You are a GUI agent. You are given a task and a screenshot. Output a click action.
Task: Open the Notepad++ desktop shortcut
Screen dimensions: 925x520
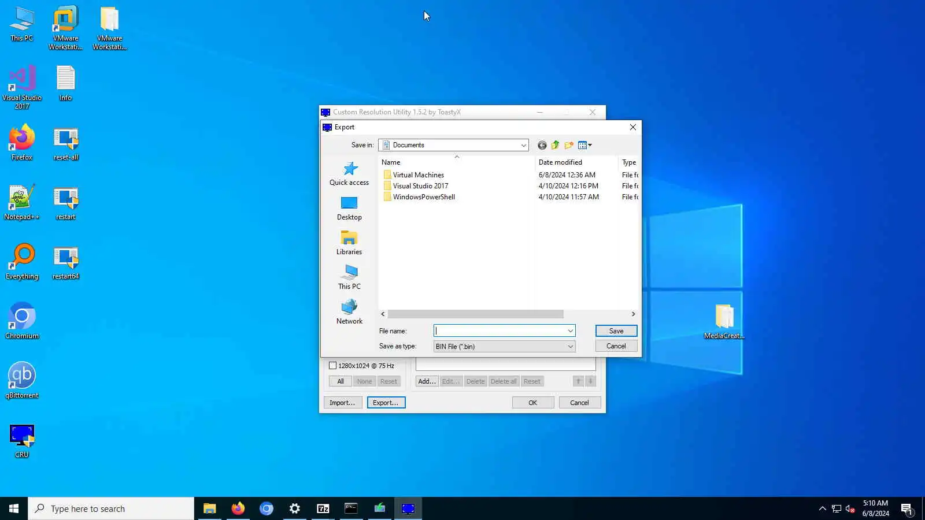pyautogui.click(x=22, y=202)
